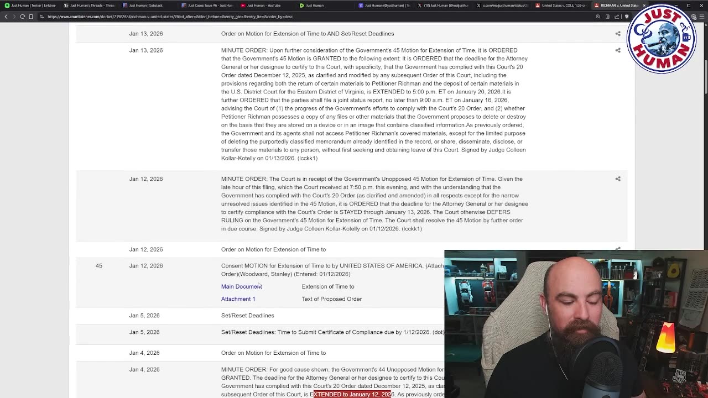Click 'Order on Motion for Extension of Time to AND Set/Reset Deadlines'
708x398 pixels.
point(308,34)
